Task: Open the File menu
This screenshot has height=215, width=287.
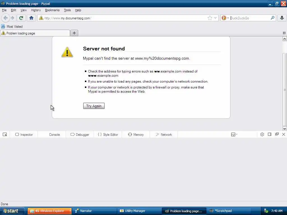Action: 4,10
